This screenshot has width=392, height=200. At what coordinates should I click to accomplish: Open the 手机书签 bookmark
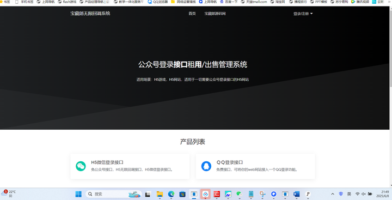24,2
